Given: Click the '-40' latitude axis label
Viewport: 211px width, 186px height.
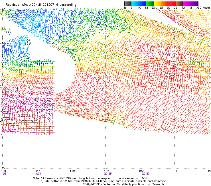Looking at the screenshot, I should [x=3, y=9].
